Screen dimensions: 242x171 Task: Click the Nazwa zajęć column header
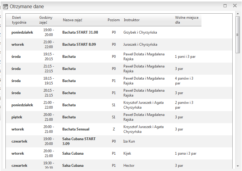[73, 20]
